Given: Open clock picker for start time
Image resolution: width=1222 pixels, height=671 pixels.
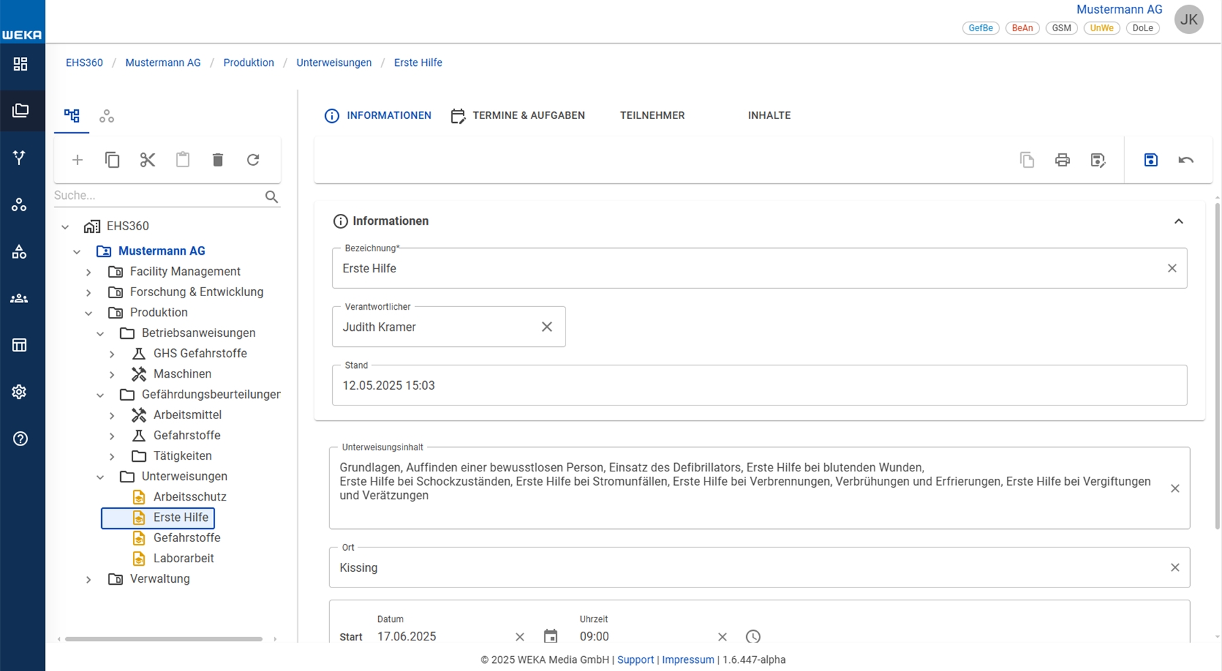Looking at the screenshot, I should [753, 636].
